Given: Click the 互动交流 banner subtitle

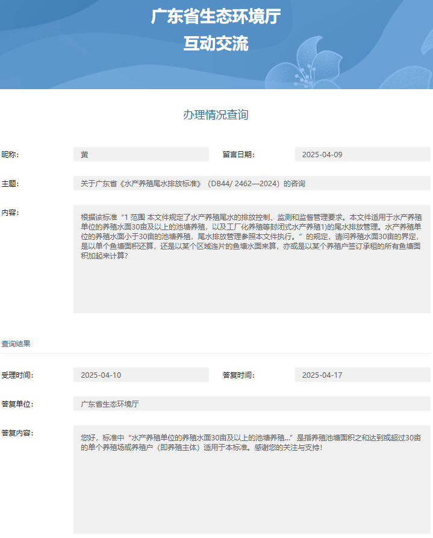Looking at the screenshot, I should pyautogui.click(x=216, y=43).
